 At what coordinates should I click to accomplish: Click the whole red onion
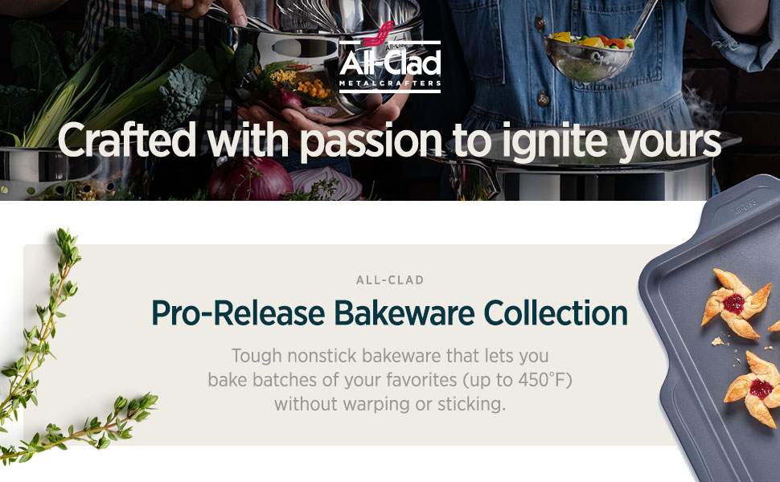click(250, 179)
